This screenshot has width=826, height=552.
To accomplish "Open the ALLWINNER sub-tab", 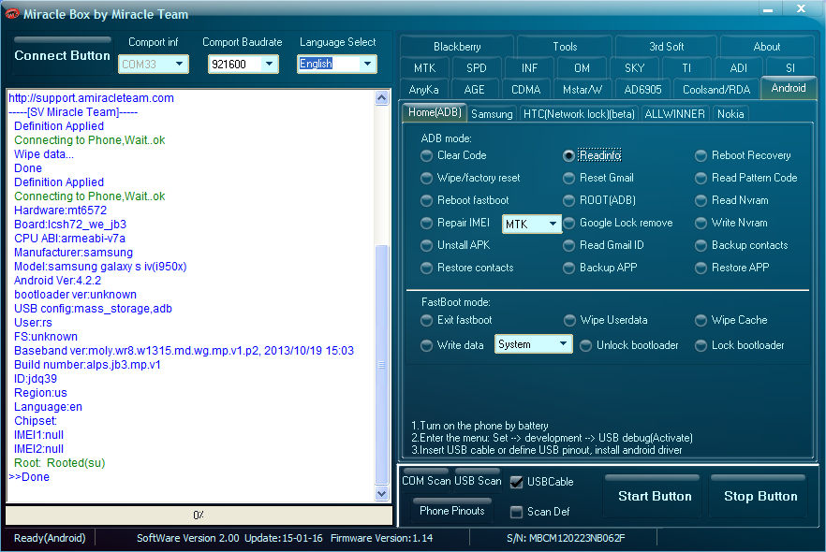I will (675, 113).
